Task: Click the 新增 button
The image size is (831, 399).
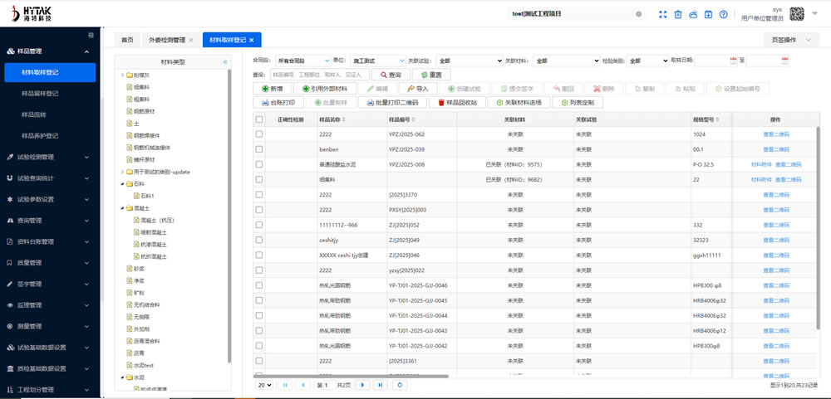Action: tap(272, 88)
